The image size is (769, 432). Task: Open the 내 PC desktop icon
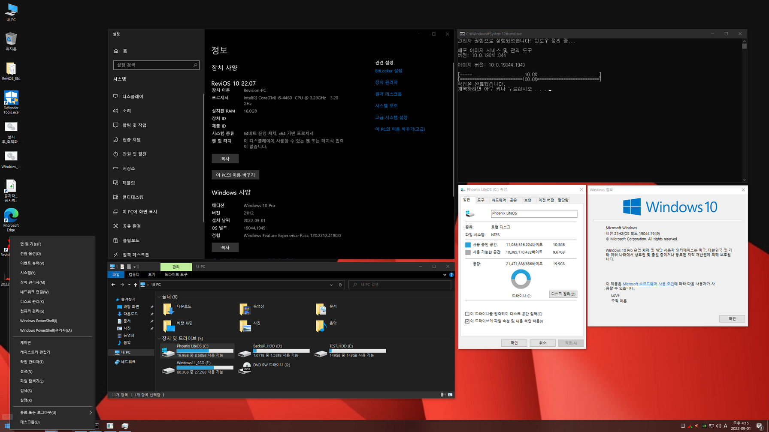point(11,12)
